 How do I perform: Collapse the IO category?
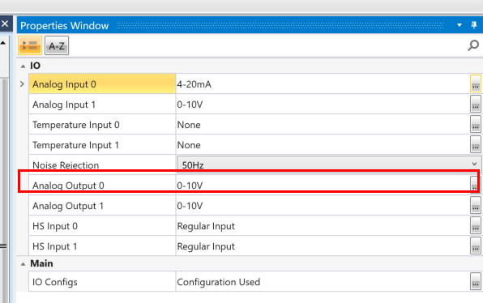tap(23, 66)
